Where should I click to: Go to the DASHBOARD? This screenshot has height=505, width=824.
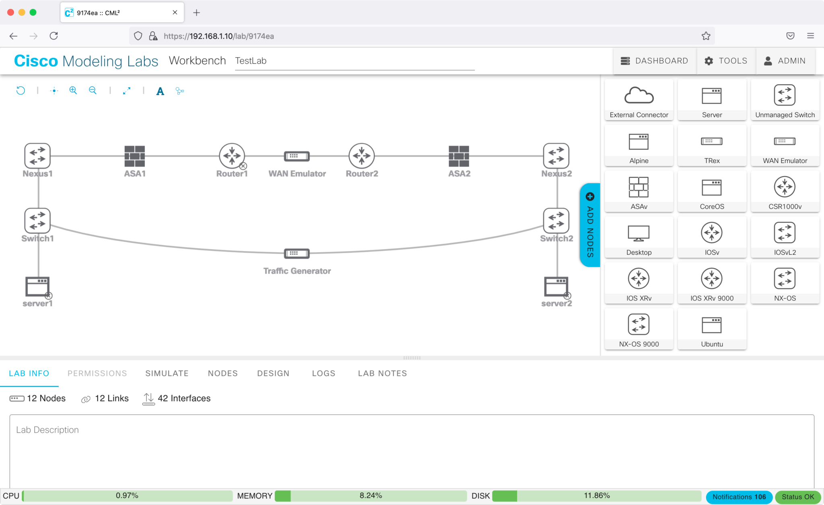655,61
